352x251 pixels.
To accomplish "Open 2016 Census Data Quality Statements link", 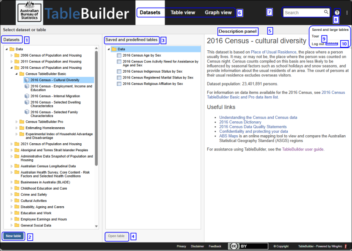I will pos(253,127).
